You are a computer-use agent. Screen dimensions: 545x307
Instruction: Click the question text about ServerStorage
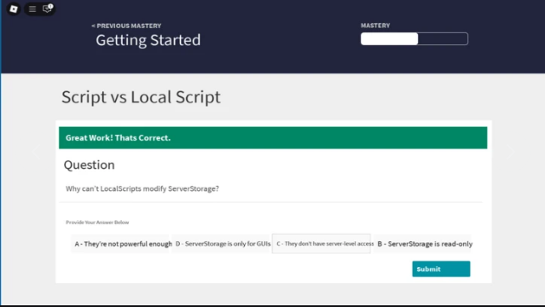click(142, 188)
